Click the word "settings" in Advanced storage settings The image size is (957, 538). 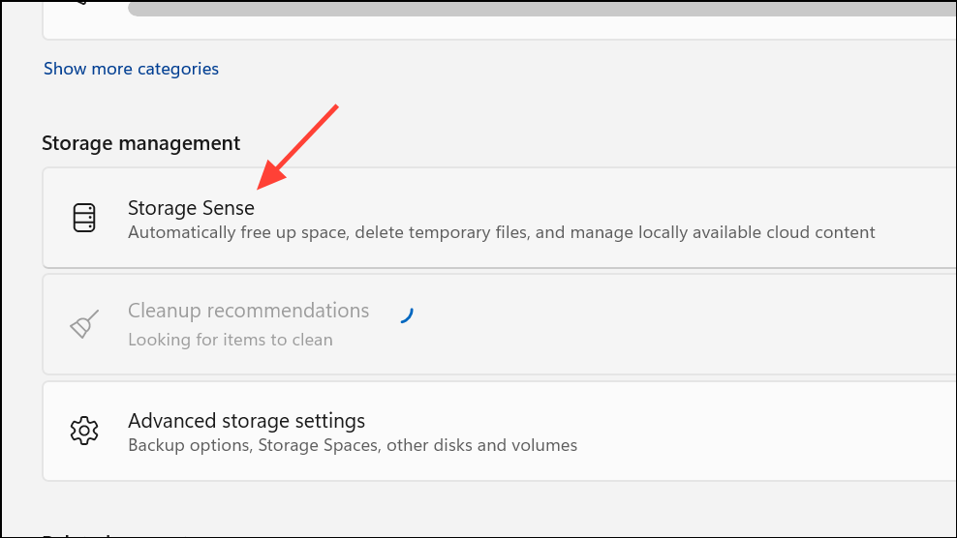click(x=330, y=421)
